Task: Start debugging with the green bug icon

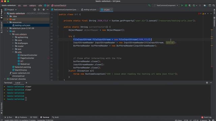Action: [186, 5]
